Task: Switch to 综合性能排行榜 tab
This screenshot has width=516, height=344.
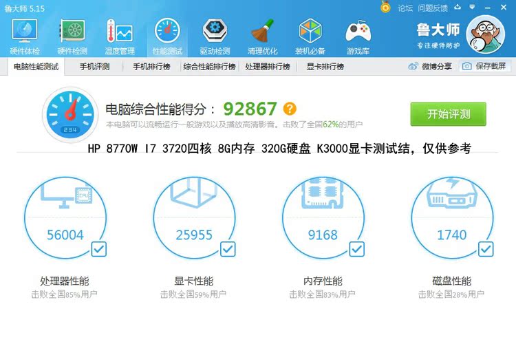Action: point(210,67)
